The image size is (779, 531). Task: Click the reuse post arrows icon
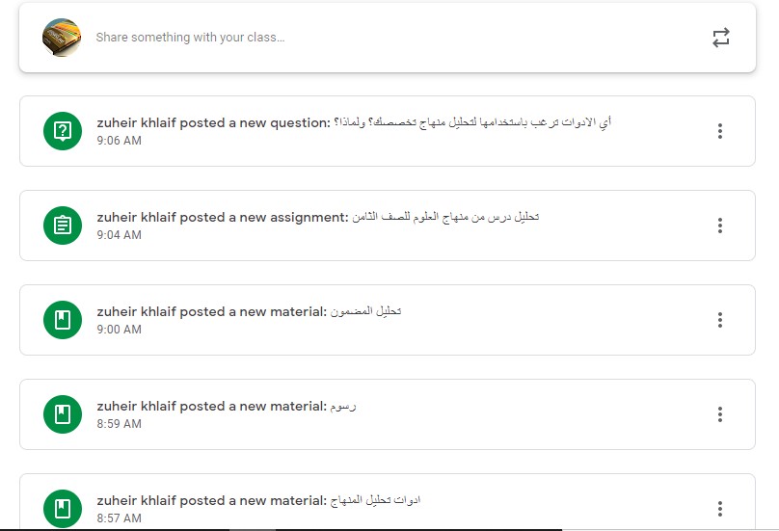721,38
